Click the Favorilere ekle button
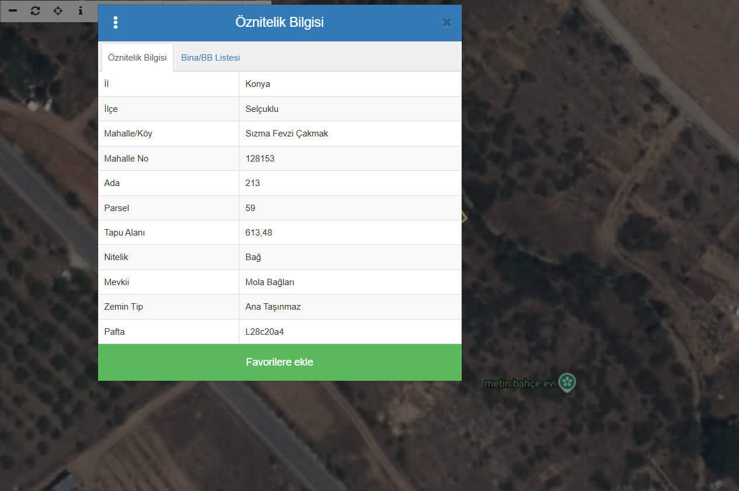This screenshot has width=739, height=491. (280, 362)
